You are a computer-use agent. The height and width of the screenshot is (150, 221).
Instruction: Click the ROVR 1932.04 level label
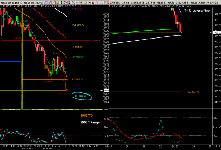pyautogui.click(x=78, y=25)
